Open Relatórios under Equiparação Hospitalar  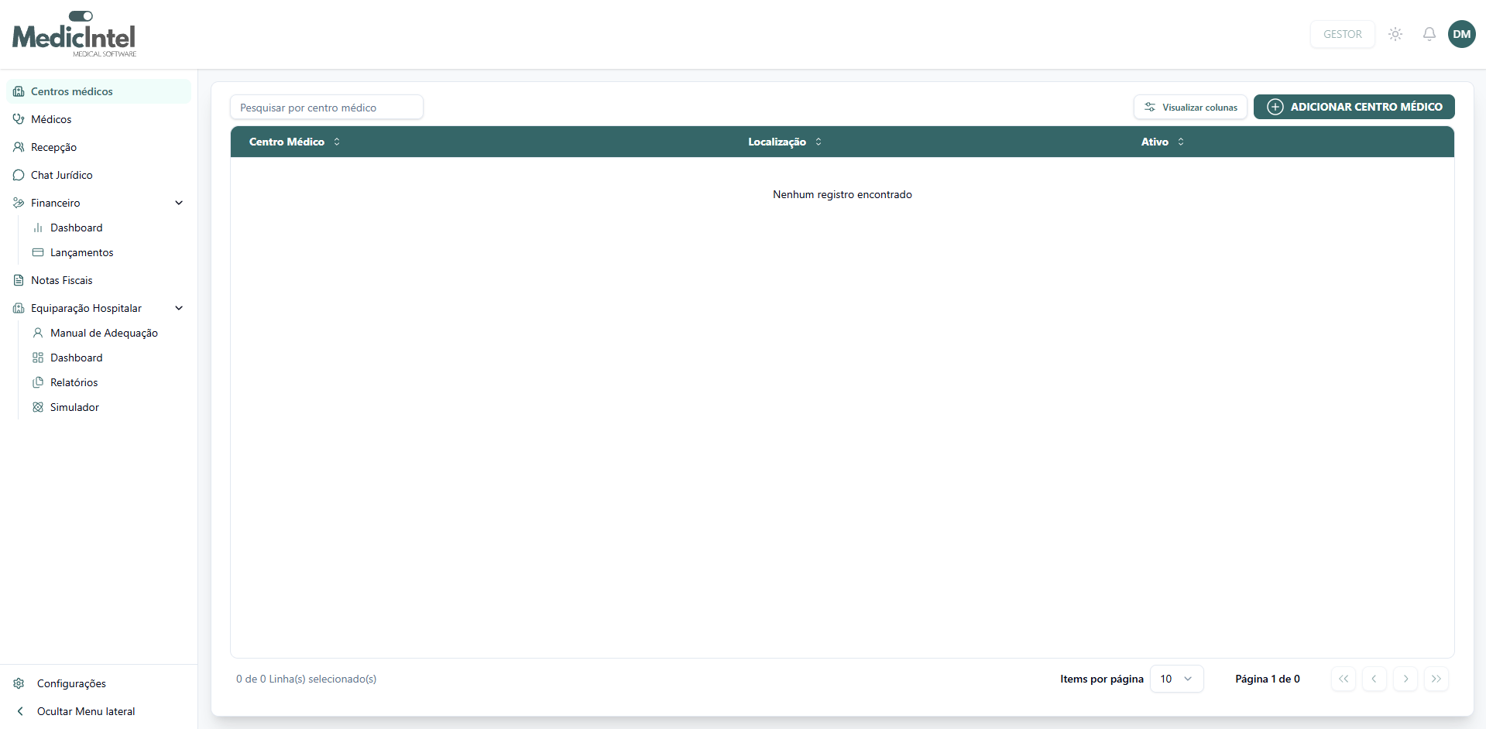point(74,382)
